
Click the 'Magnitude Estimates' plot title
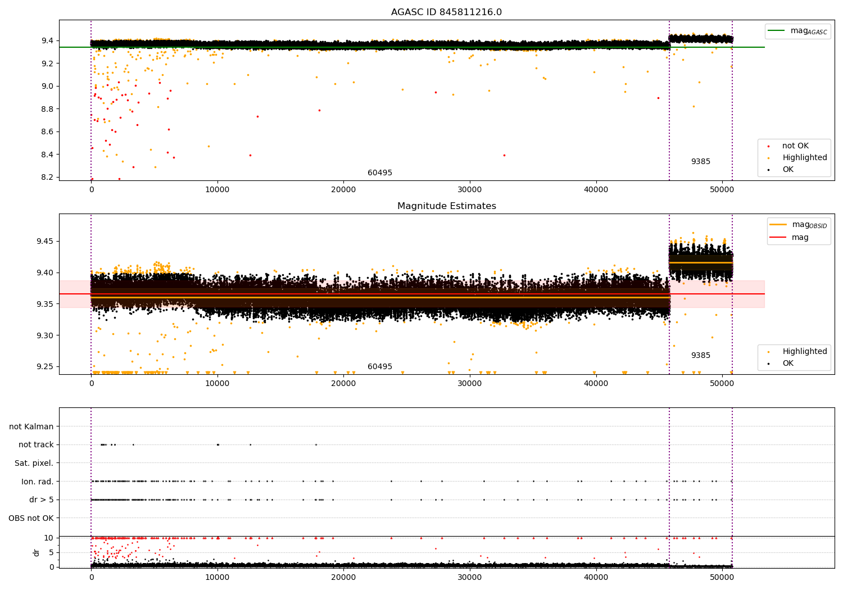tap(446, 206)
